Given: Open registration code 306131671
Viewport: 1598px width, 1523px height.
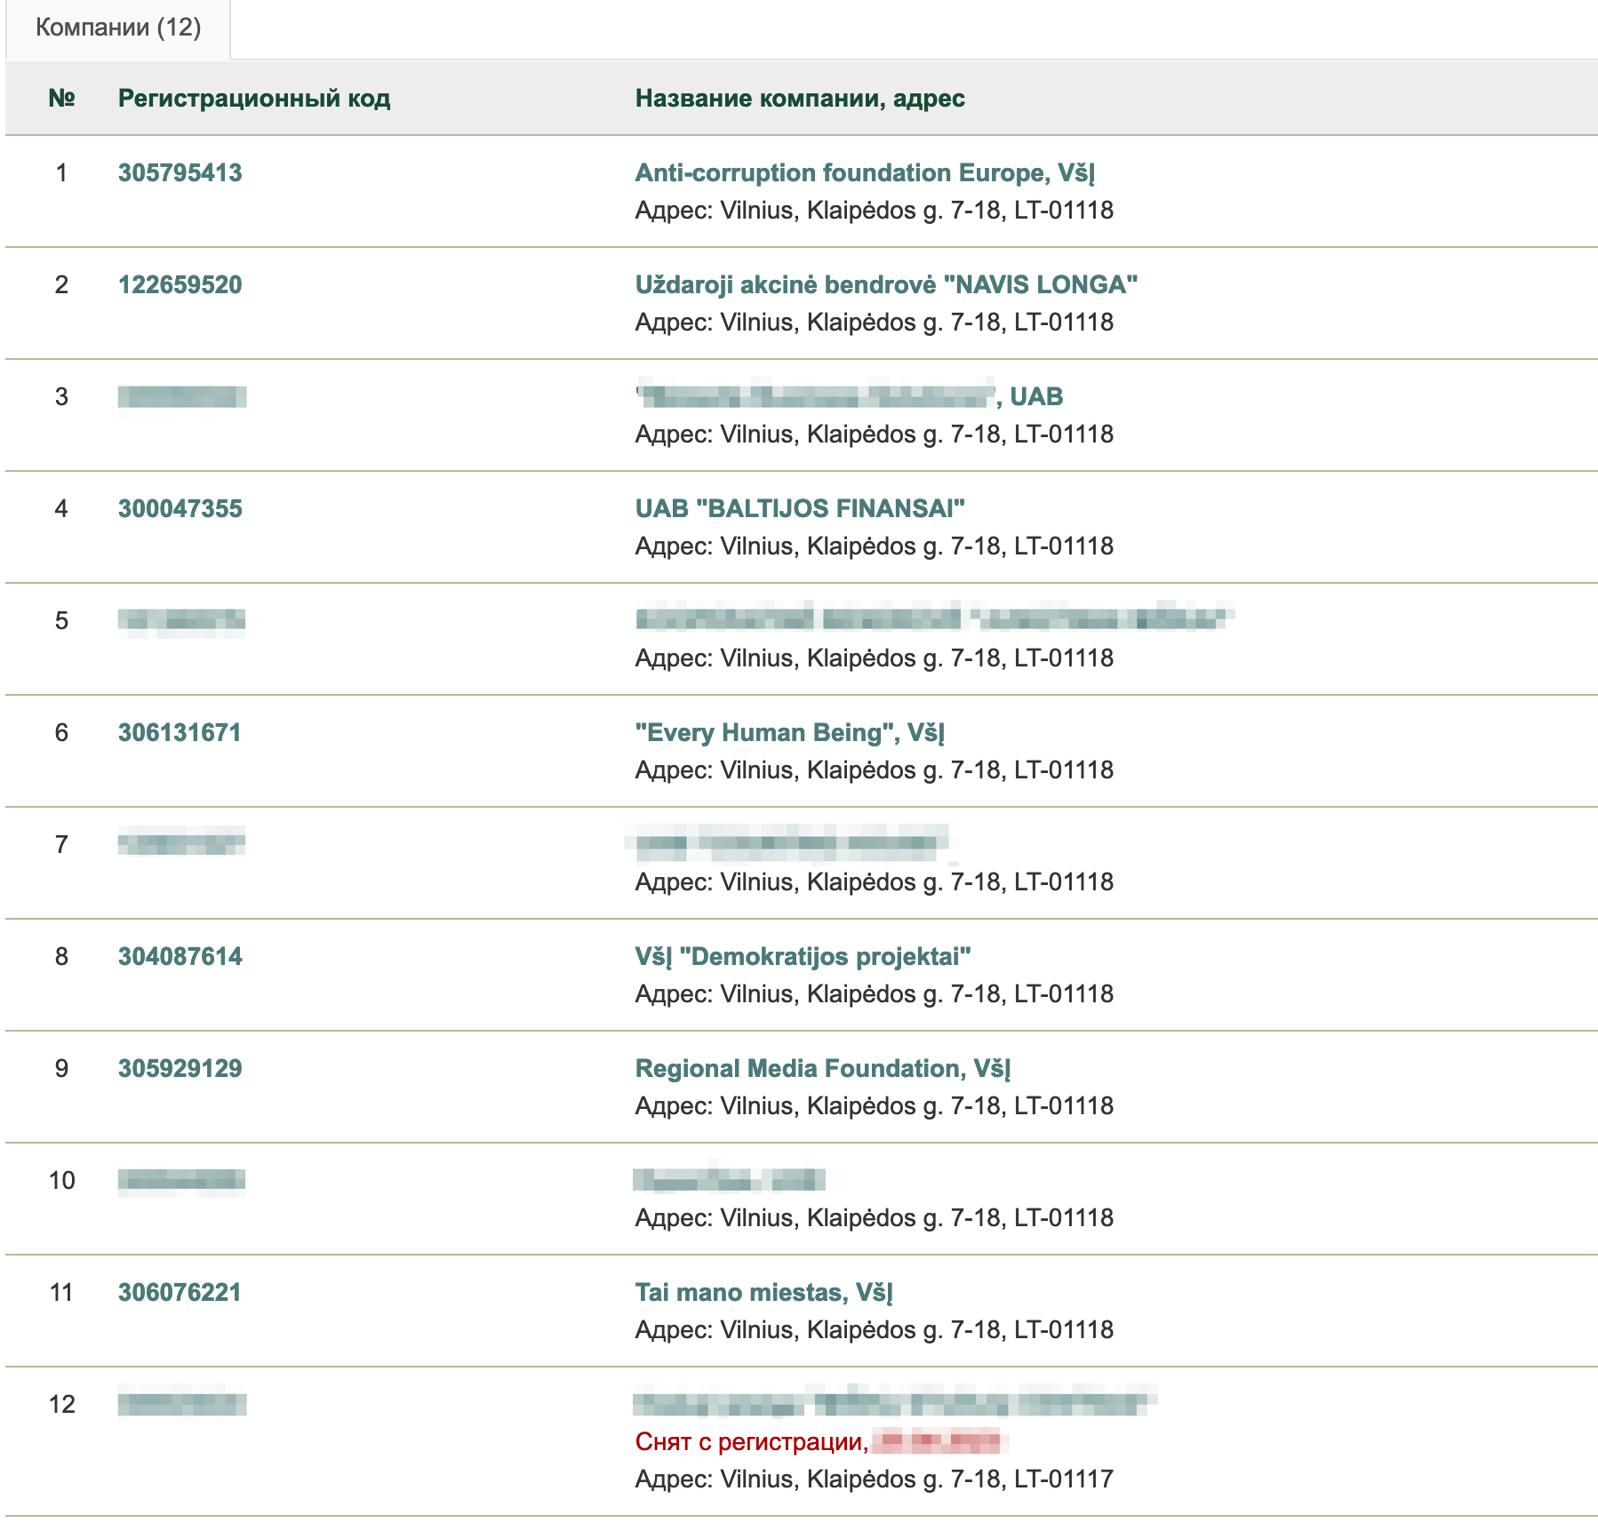Looking at the screenshot, I should click(x=180, y=732).
